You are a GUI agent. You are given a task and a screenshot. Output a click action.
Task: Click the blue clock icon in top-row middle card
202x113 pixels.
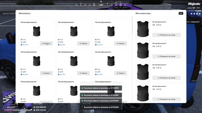click(59, 45)
